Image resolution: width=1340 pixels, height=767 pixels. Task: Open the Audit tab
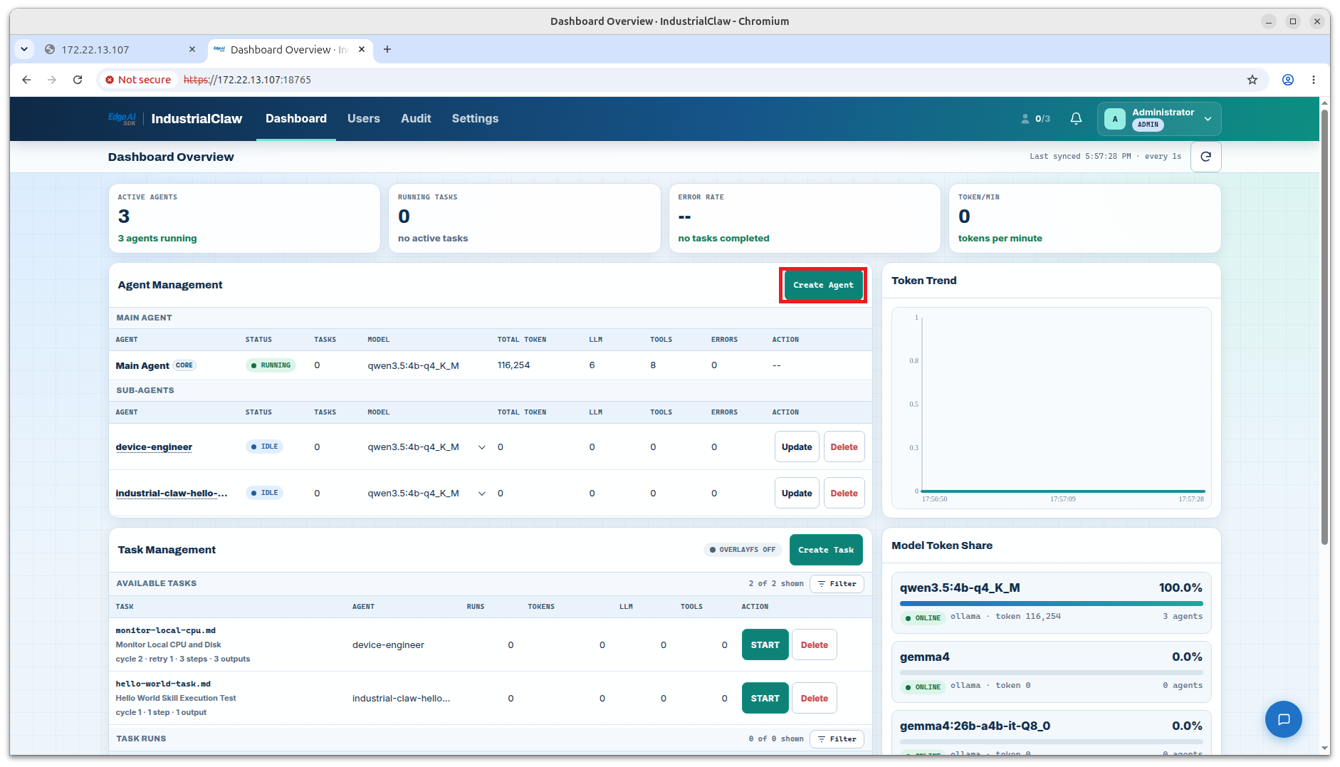coord(416,119)
